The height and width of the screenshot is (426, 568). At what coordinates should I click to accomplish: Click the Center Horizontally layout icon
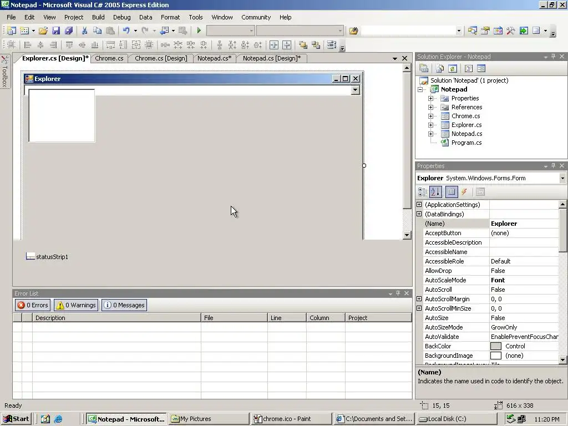(x=274, y=45)
